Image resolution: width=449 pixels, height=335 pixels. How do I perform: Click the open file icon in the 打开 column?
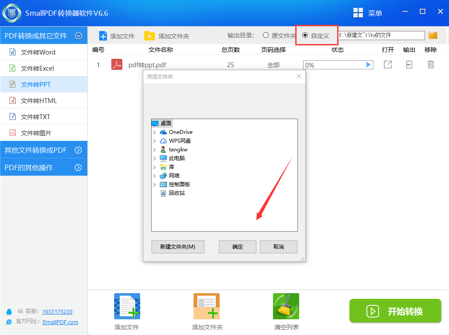click(x=387, y=65)
